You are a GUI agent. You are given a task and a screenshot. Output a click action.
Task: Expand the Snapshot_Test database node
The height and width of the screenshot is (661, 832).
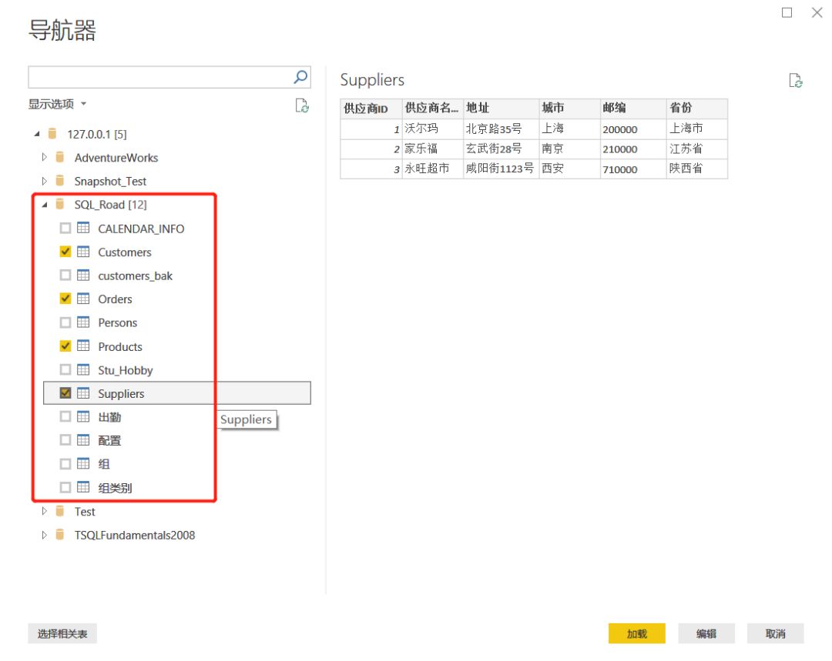click(45, 182)
